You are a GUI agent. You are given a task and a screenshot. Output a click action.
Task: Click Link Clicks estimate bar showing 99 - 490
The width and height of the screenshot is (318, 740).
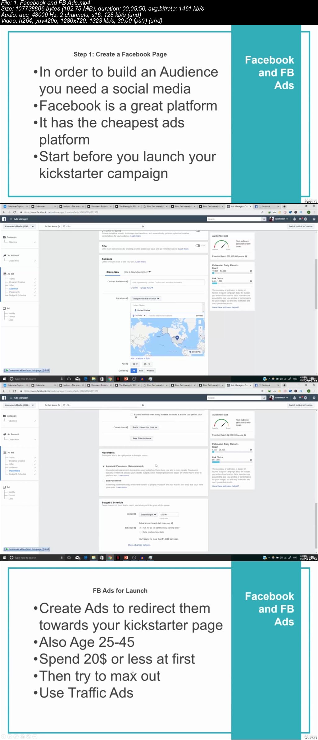[232, 462]
